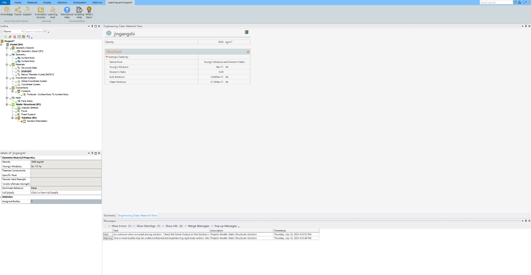This screenshot has height=275, width=531.
Task: Open the Learning Hub
Action: [53, 13]
